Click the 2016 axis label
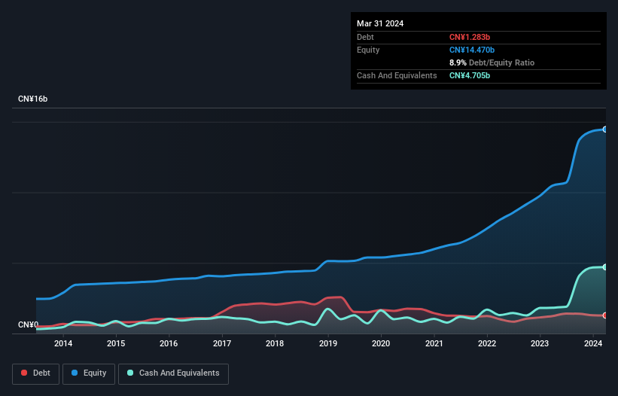Viewport: 618px width, 396px height. click(x=169, y=343)
